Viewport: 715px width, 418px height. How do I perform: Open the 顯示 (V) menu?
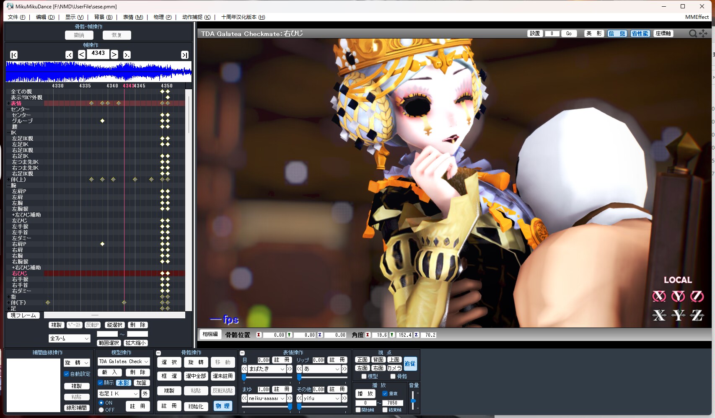pyautogui.click(x=74, y=17)
